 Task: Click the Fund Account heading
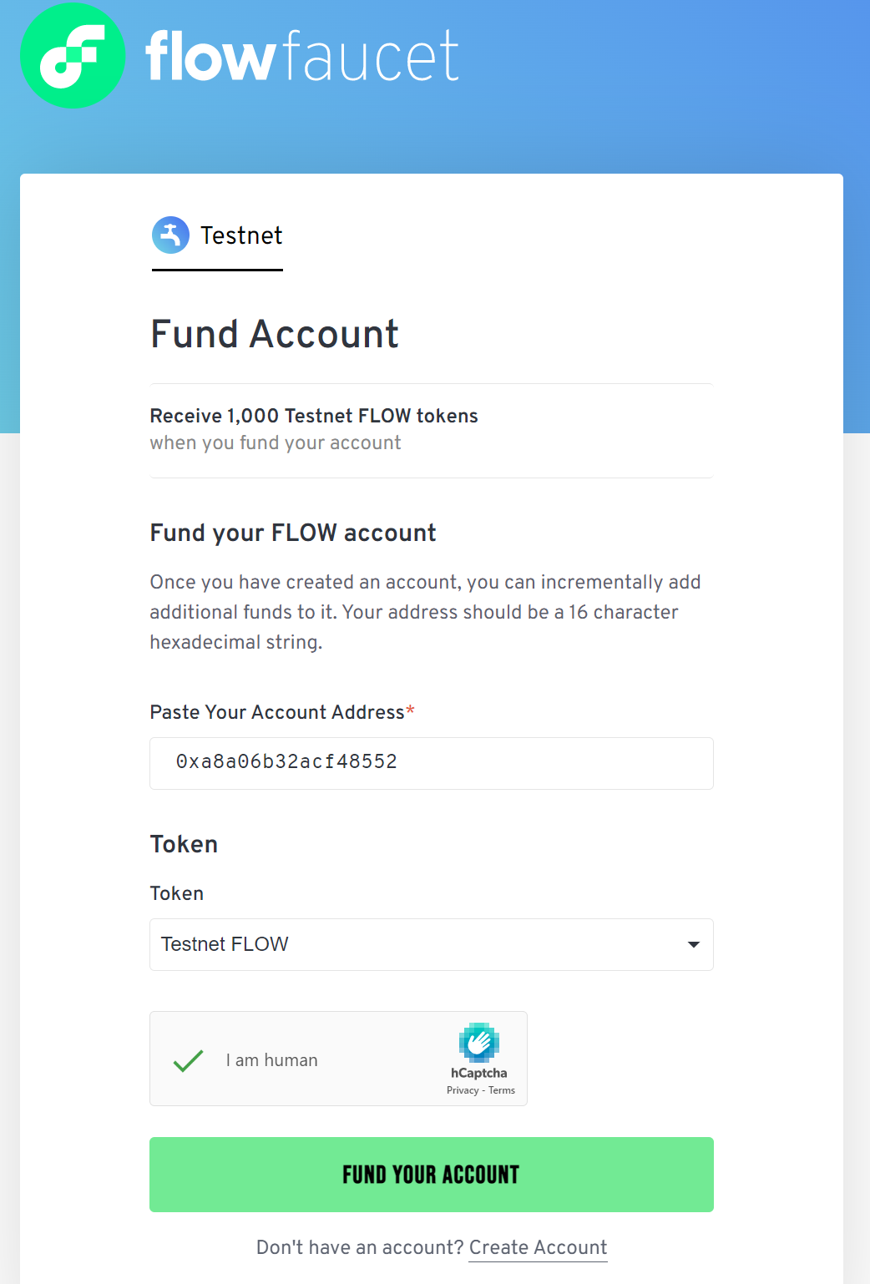pos(275,334)
